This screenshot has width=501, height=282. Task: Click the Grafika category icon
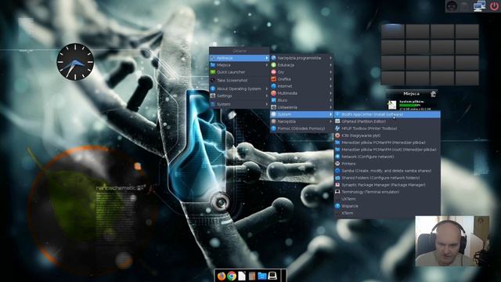273,79
